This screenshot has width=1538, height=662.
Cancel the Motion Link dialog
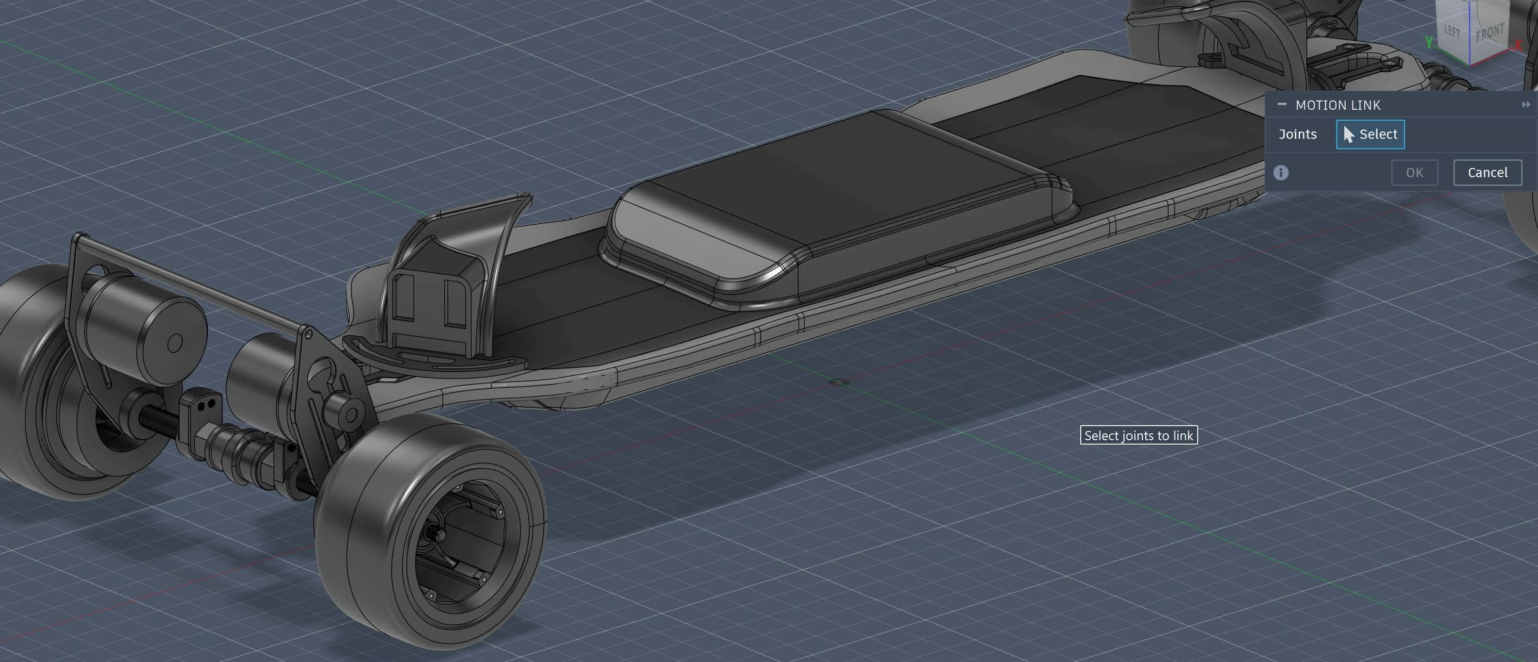(1487, 172)
